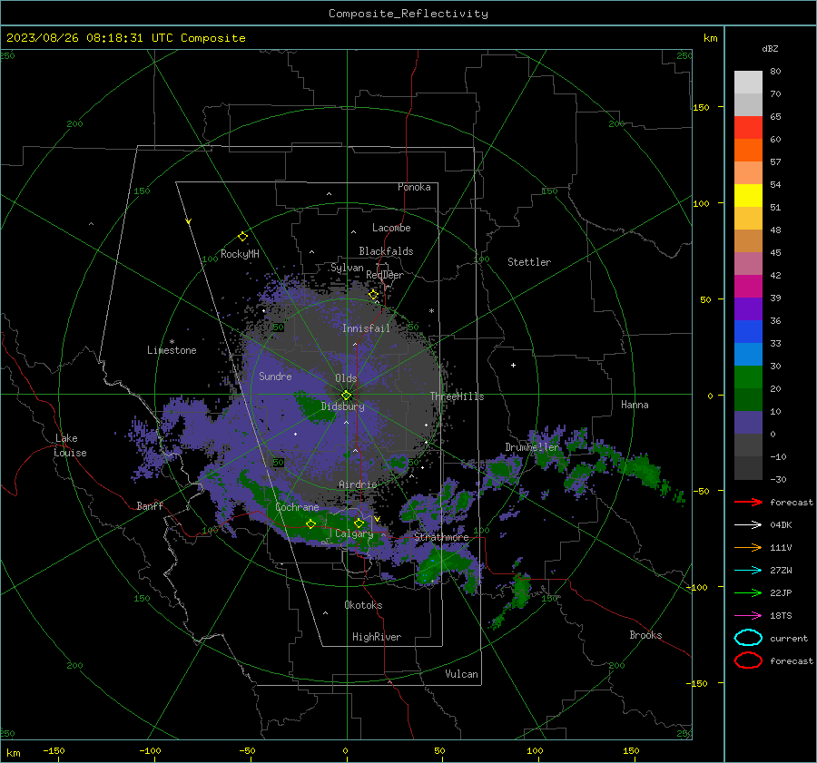Click the yellow diamond marker near RockyMH
The height and width of the screenshot is (763, 817).
point(242,237)
